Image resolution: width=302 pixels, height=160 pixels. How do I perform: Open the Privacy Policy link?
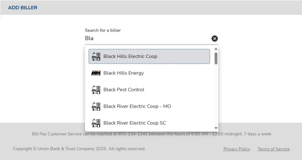pos(237,149)
